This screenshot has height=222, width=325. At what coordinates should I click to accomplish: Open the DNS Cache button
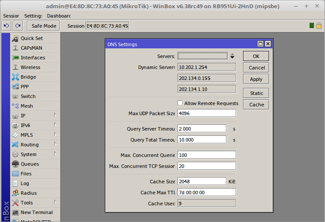256,105
